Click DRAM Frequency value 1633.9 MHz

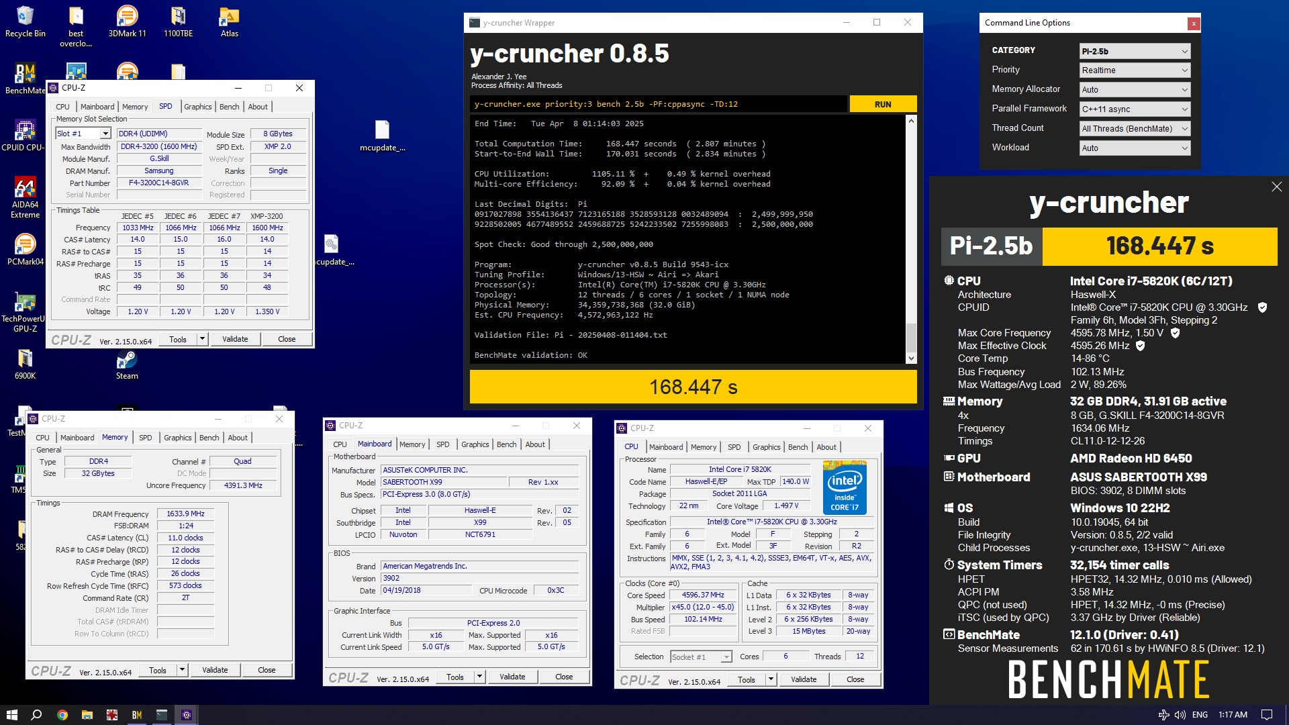click(186, 514)
